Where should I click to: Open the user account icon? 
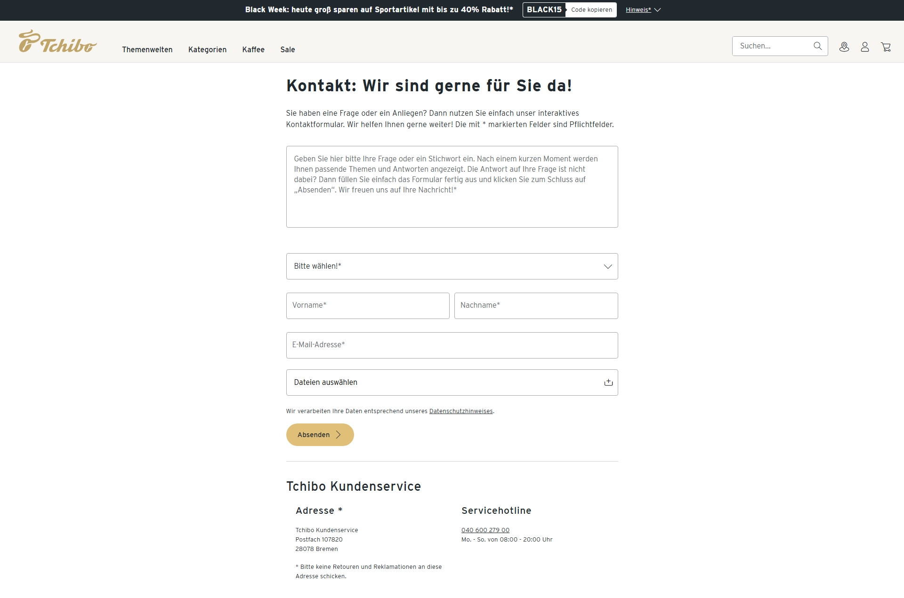coord(865,47)
